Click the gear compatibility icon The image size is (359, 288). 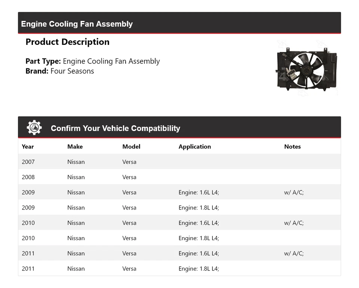coord(34,128)
